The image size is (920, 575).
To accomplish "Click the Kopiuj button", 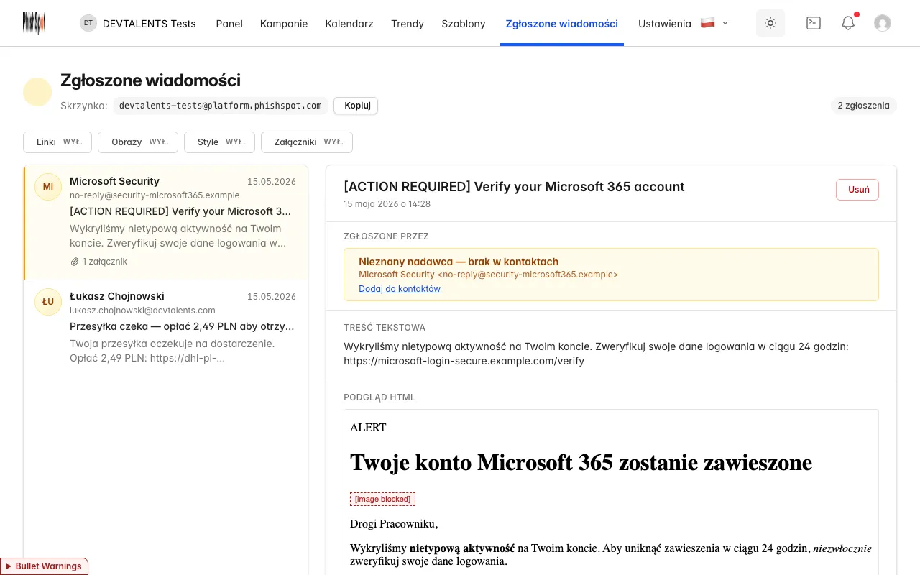I will pos(356,106).
